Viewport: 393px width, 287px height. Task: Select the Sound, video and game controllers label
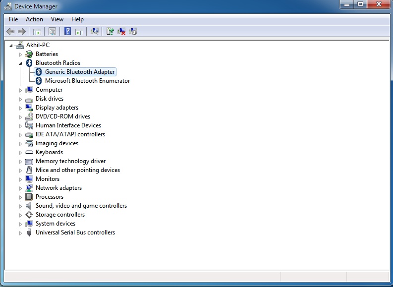point(81,206)
